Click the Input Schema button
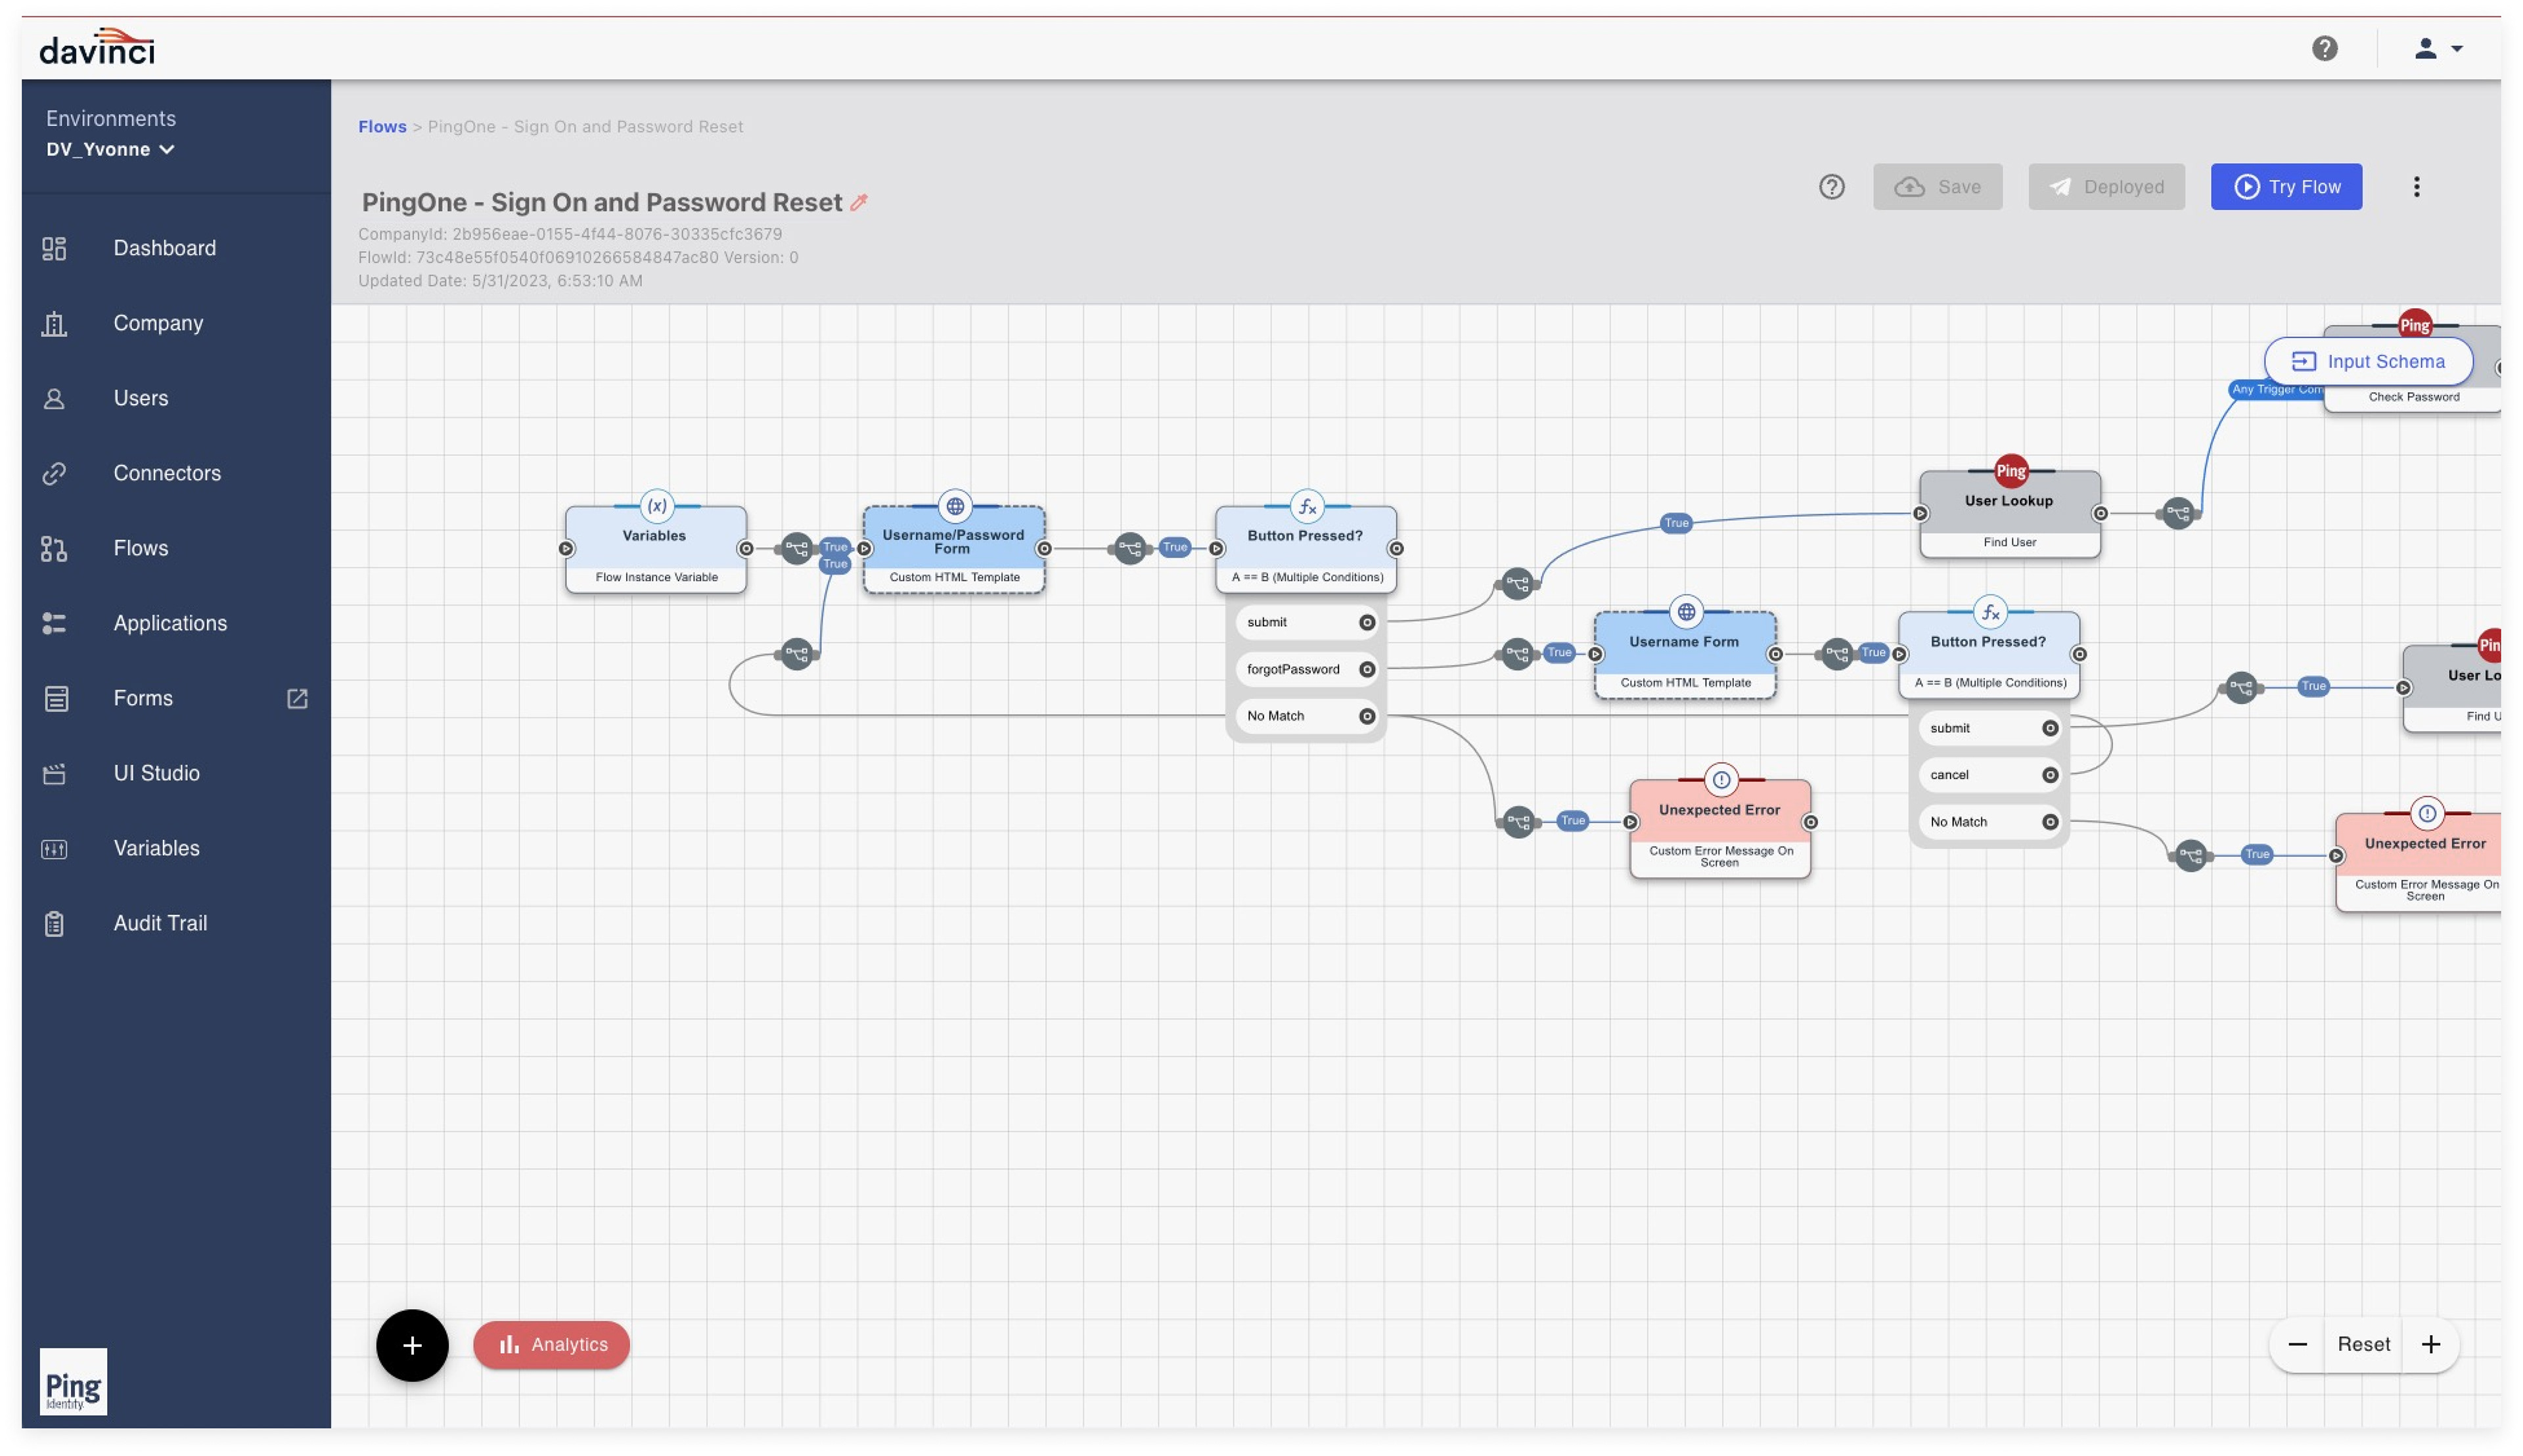 pyautogui.click(x=2368, y=361)
